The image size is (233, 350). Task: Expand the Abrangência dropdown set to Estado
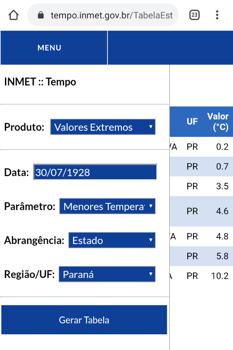click(x=112, y=240)
